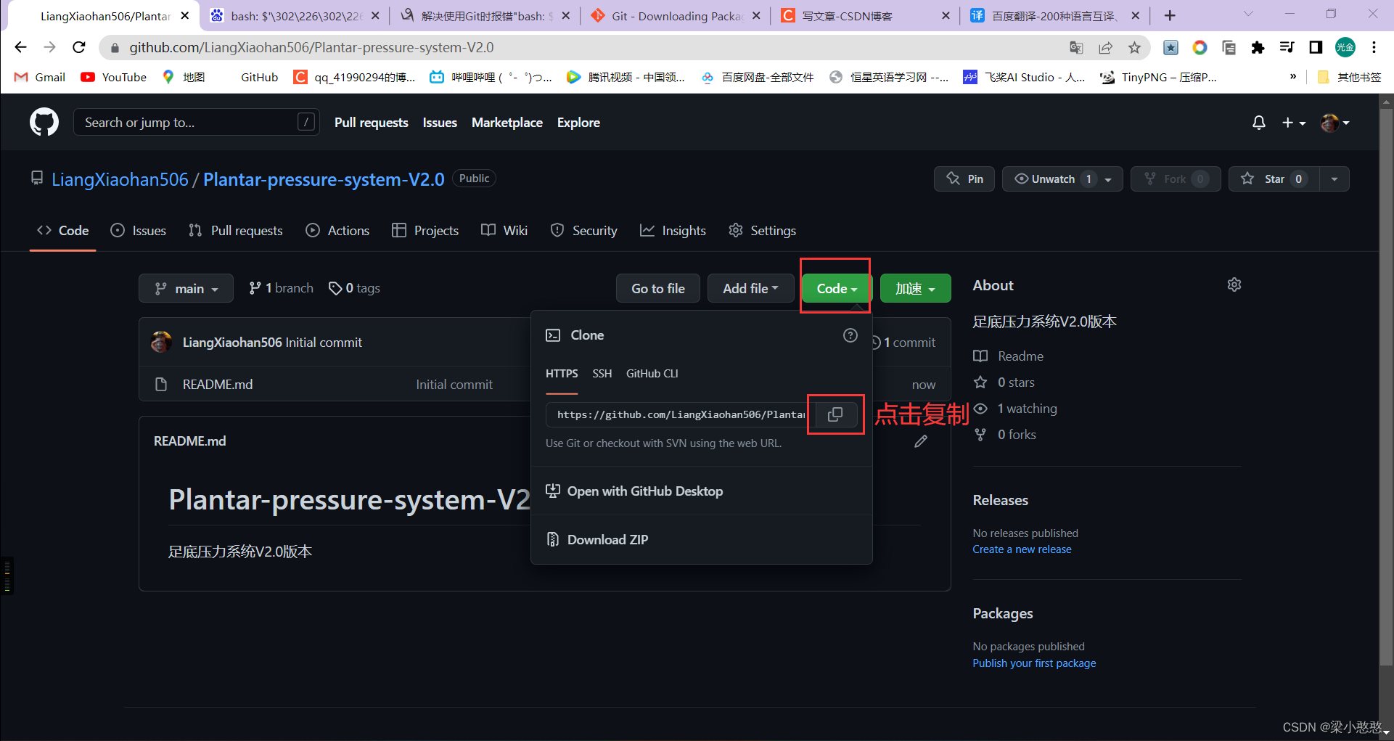The height and width of the screenshot is (741, 1394).
Task: Open Chrome three-dot menu
Action: (1374, 47)
